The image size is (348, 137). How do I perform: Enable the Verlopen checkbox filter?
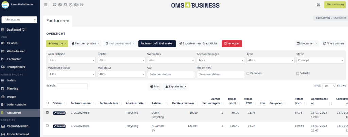pos(248,73)
